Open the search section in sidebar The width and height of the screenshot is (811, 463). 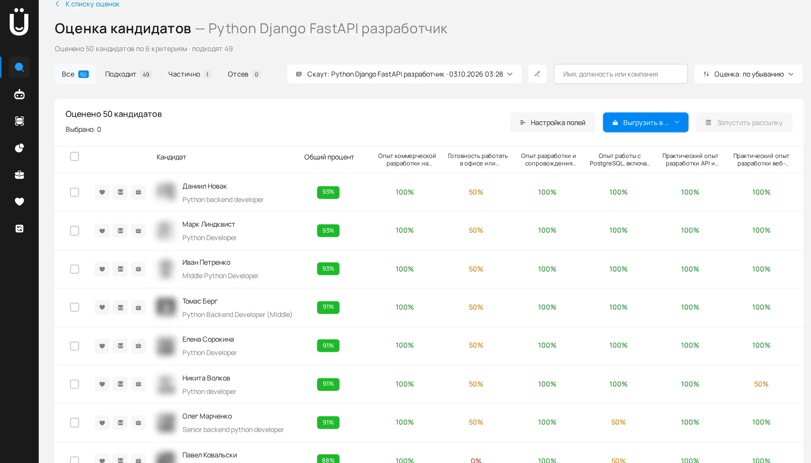[19, 67]
